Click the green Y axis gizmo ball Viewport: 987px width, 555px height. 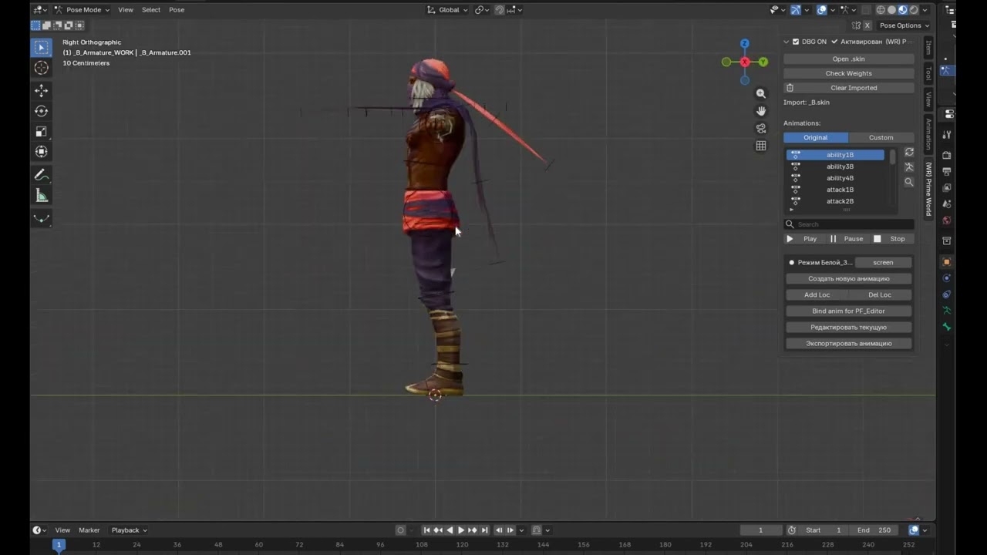click(763, 62)
